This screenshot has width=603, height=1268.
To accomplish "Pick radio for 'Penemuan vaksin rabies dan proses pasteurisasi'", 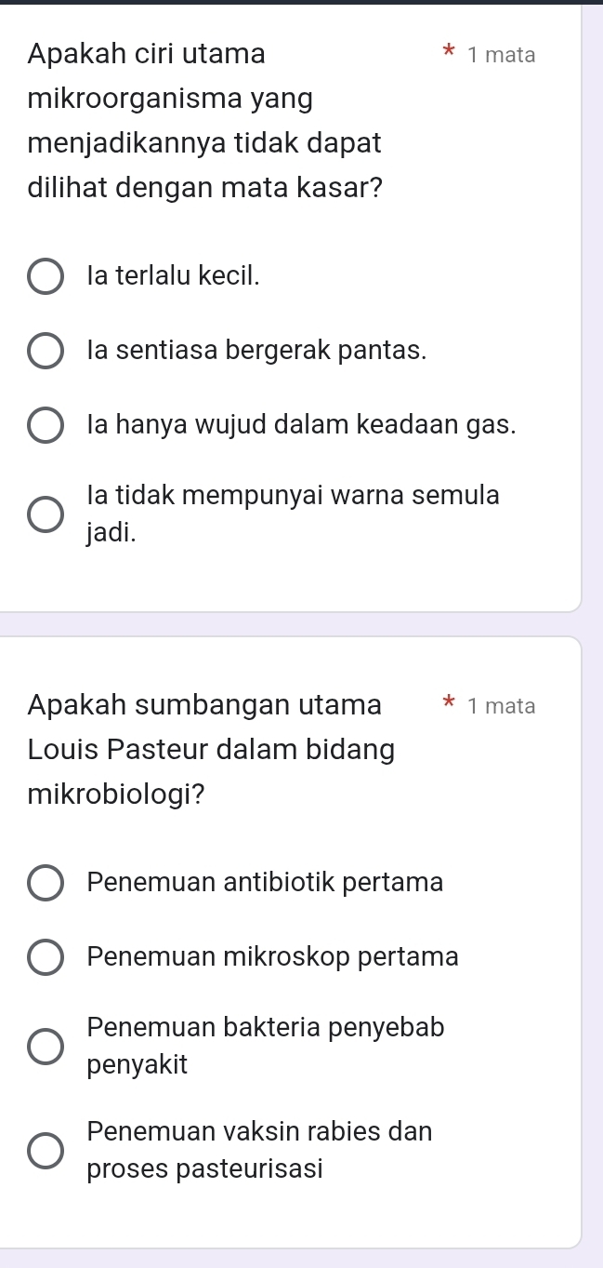I will click(x=46, y=1150).
